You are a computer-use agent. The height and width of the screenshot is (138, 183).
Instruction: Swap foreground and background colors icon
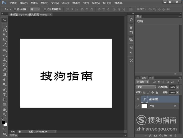pyautogui.click(x=6, y=118)
